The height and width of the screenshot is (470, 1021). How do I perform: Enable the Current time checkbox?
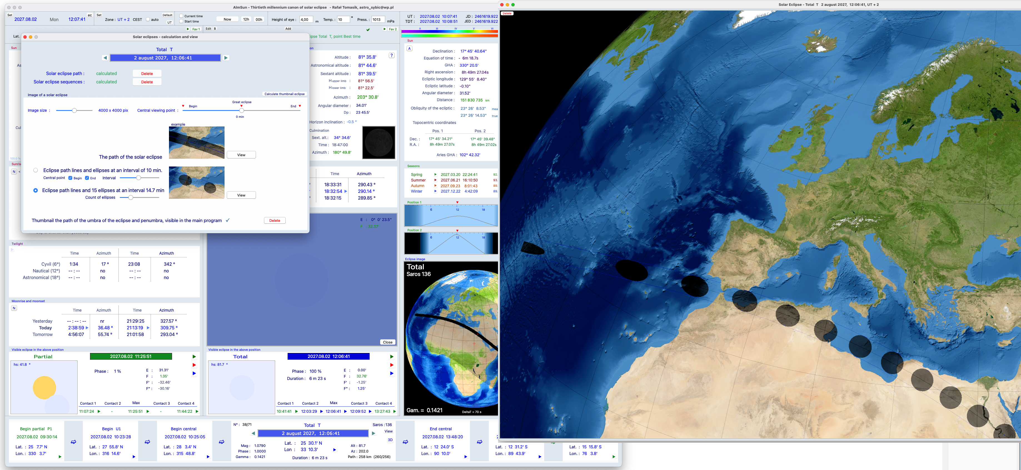click(181, 16)
